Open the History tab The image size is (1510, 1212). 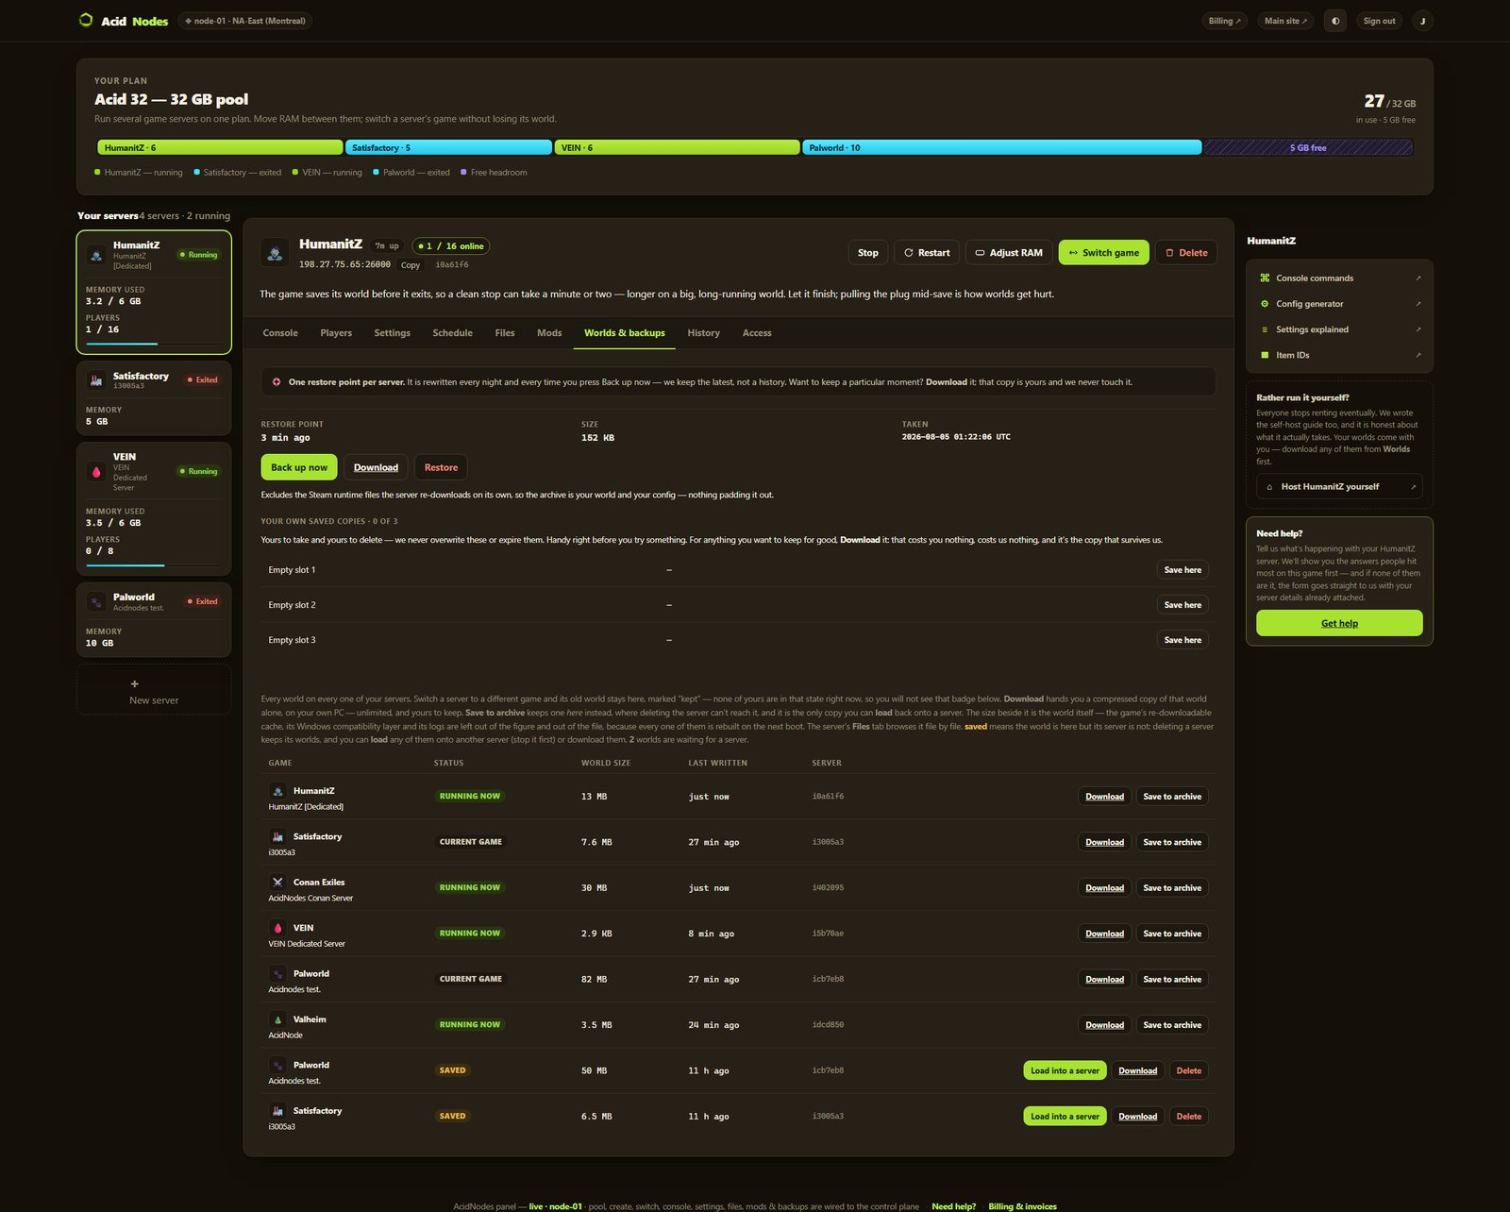[x=703, y=333]
